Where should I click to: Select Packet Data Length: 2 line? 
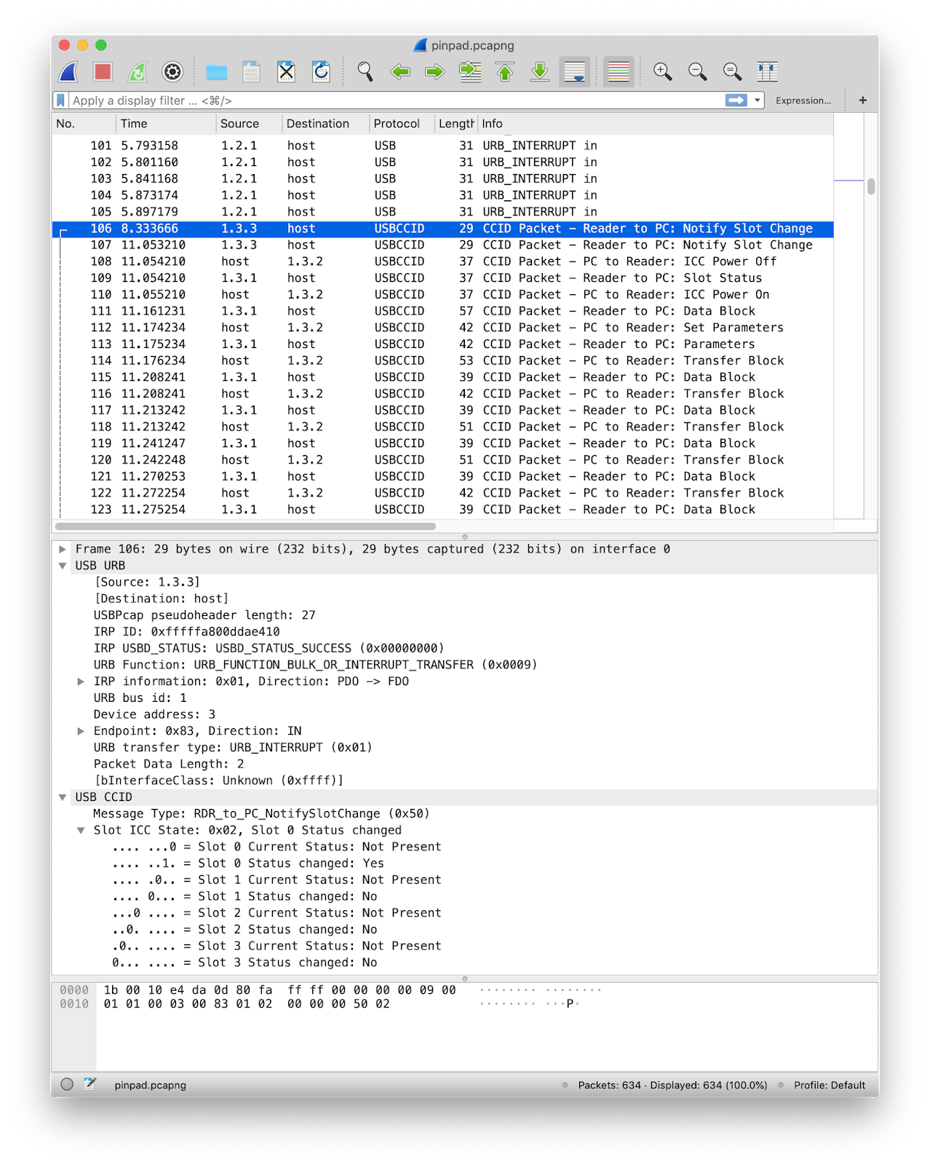[169, 765]
